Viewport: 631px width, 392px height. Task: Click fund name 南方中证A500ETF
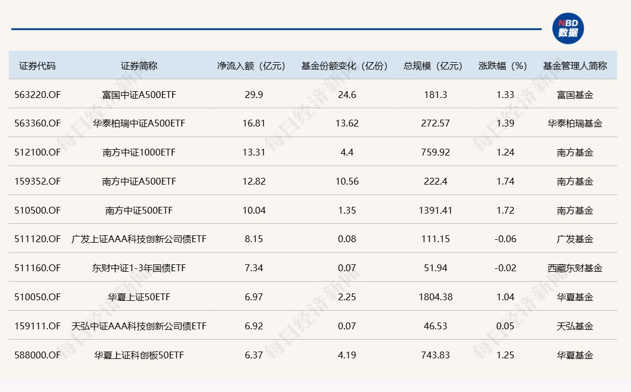point(139,181)
